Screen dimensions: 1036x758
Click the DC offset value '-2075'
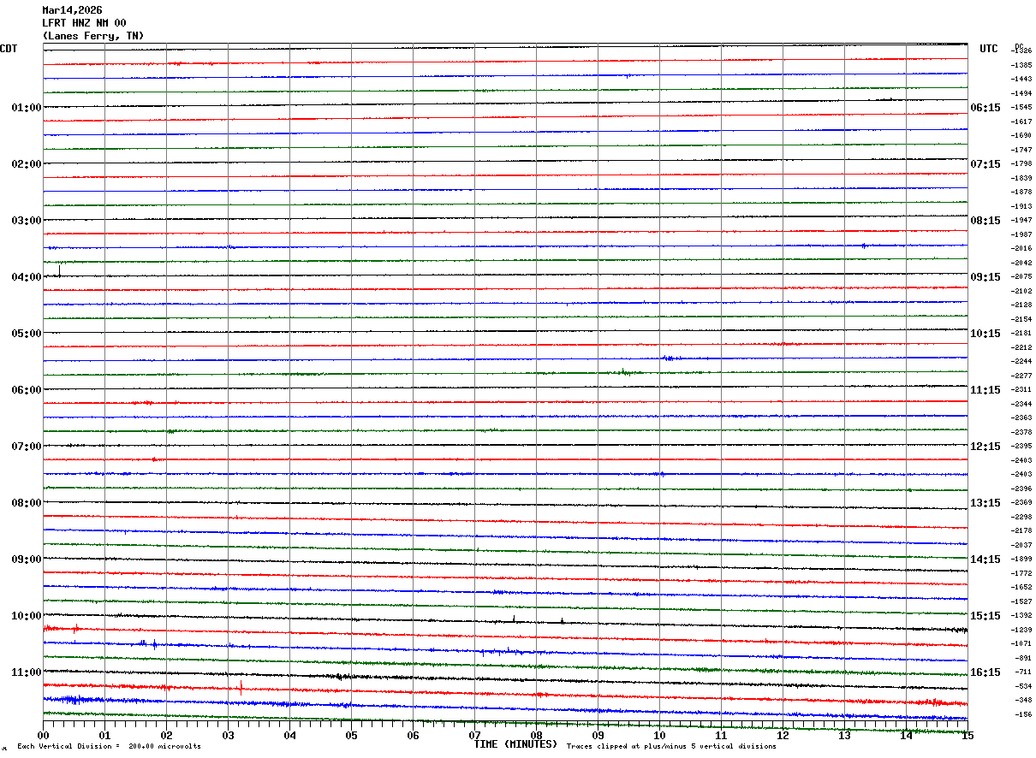[x=1021, y=277]
